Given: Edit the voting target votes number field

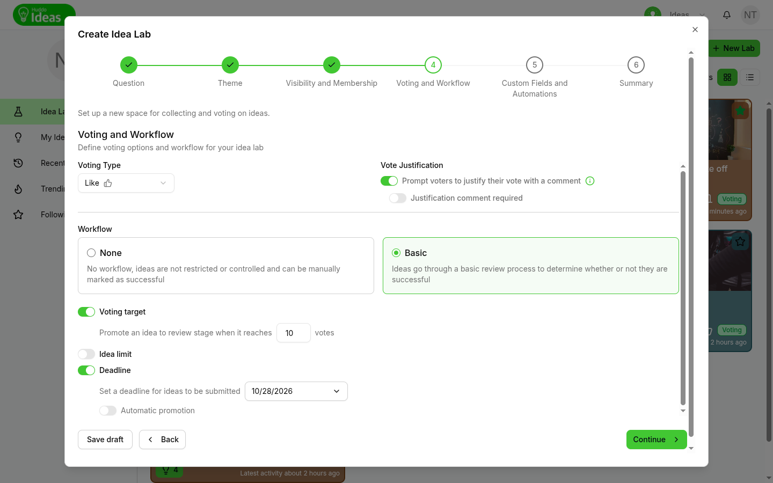Looking at the screenshot, I should click(x=294, y=333).
